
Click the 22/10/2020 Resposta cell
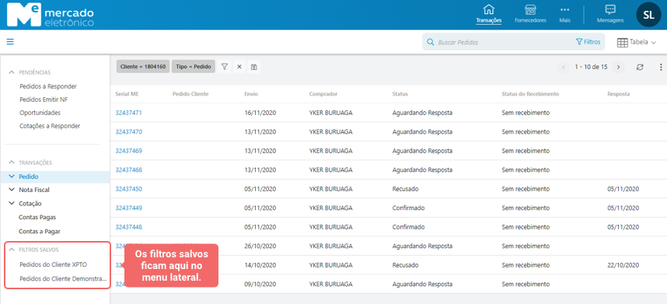coord(623,265)
